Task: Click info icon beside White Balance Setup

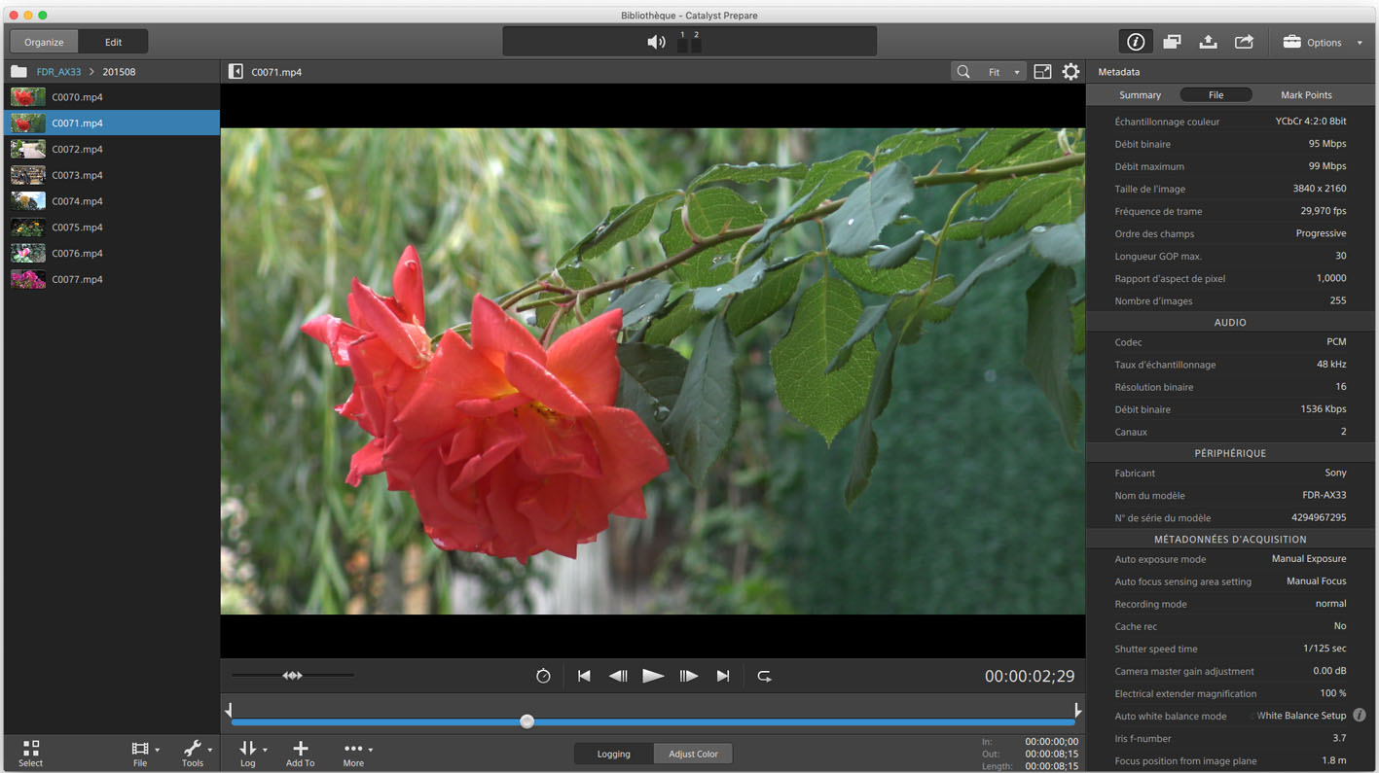Action: [1360, 716]
